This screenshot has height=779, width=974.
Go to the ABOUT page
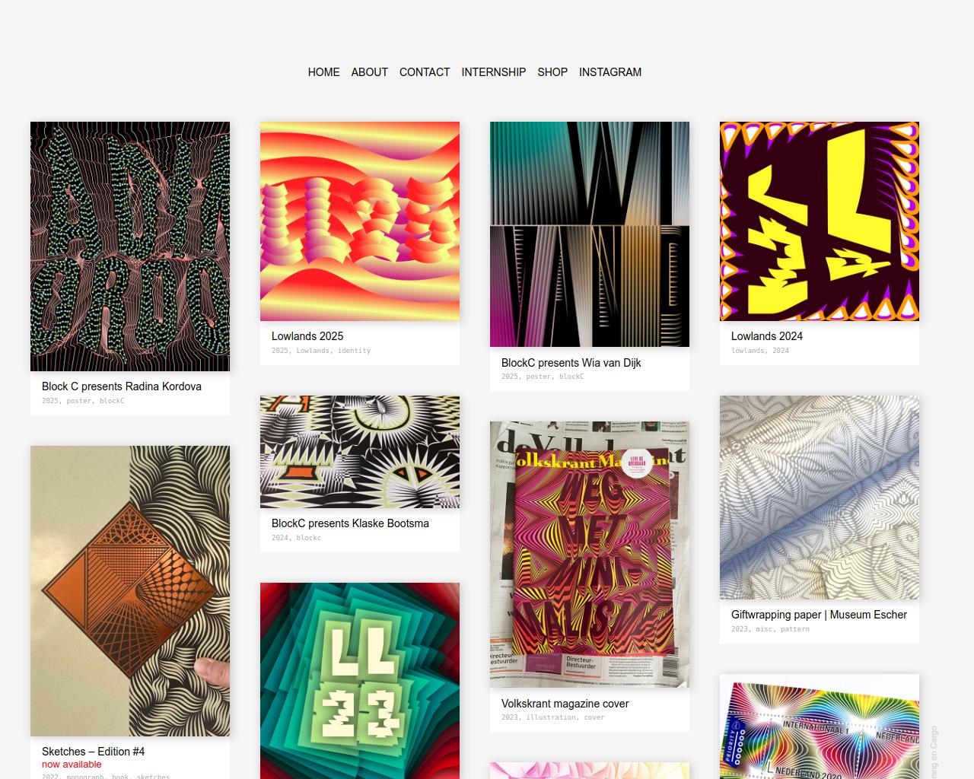click(x=369, y=72)
